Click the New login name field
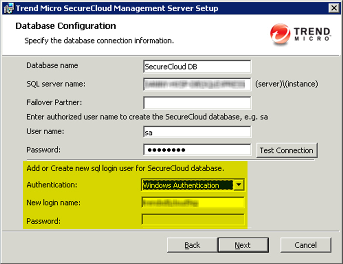This screenshot has height=264, width=343. coord(193,203)
